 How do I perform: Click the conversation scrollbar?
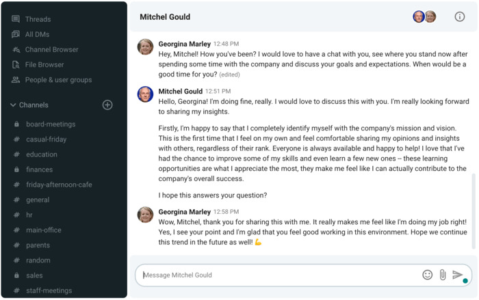(x=474, y=210)
